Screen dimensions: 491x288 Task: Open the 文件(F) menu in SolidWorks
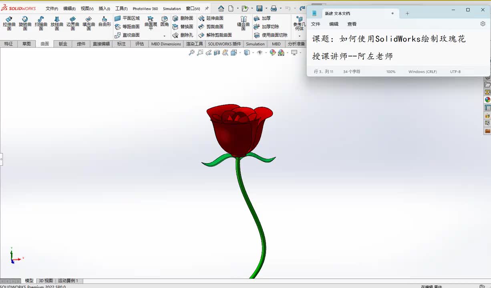pyautogui.click(x=52, y=8)
